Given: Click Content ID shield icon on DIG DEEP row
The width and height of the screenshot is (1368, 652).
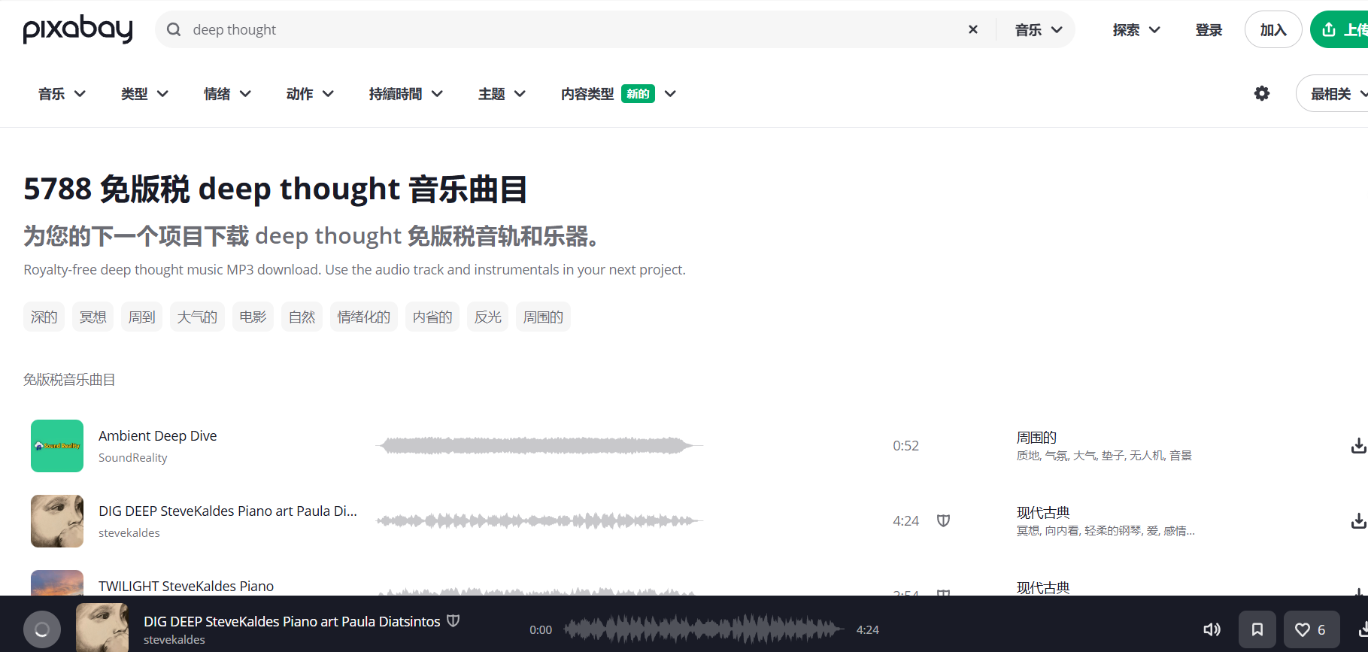Looking at the screenshot, I should 943,520.
